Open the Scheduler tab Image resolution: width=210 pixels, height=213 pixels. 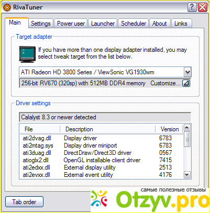(134, 24)
